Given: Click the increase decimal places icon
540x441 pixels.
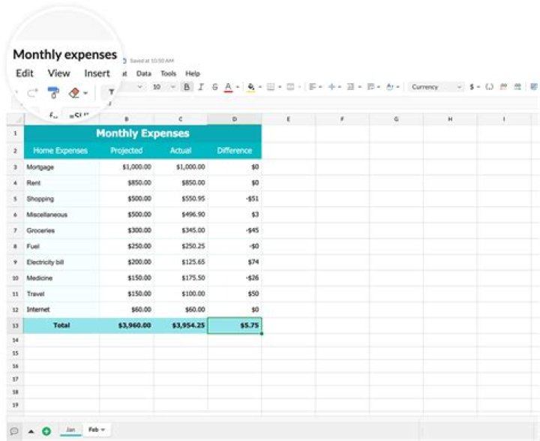Looking at the screenshot, I should tap(517, 87).
